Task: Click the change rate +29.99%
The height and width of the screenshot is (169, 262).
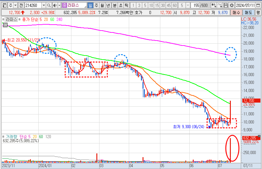Action: pos(48,12)
